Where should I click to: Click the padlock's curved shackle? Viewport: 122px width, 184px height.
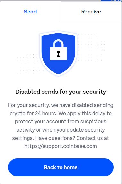tap(58, 43)
